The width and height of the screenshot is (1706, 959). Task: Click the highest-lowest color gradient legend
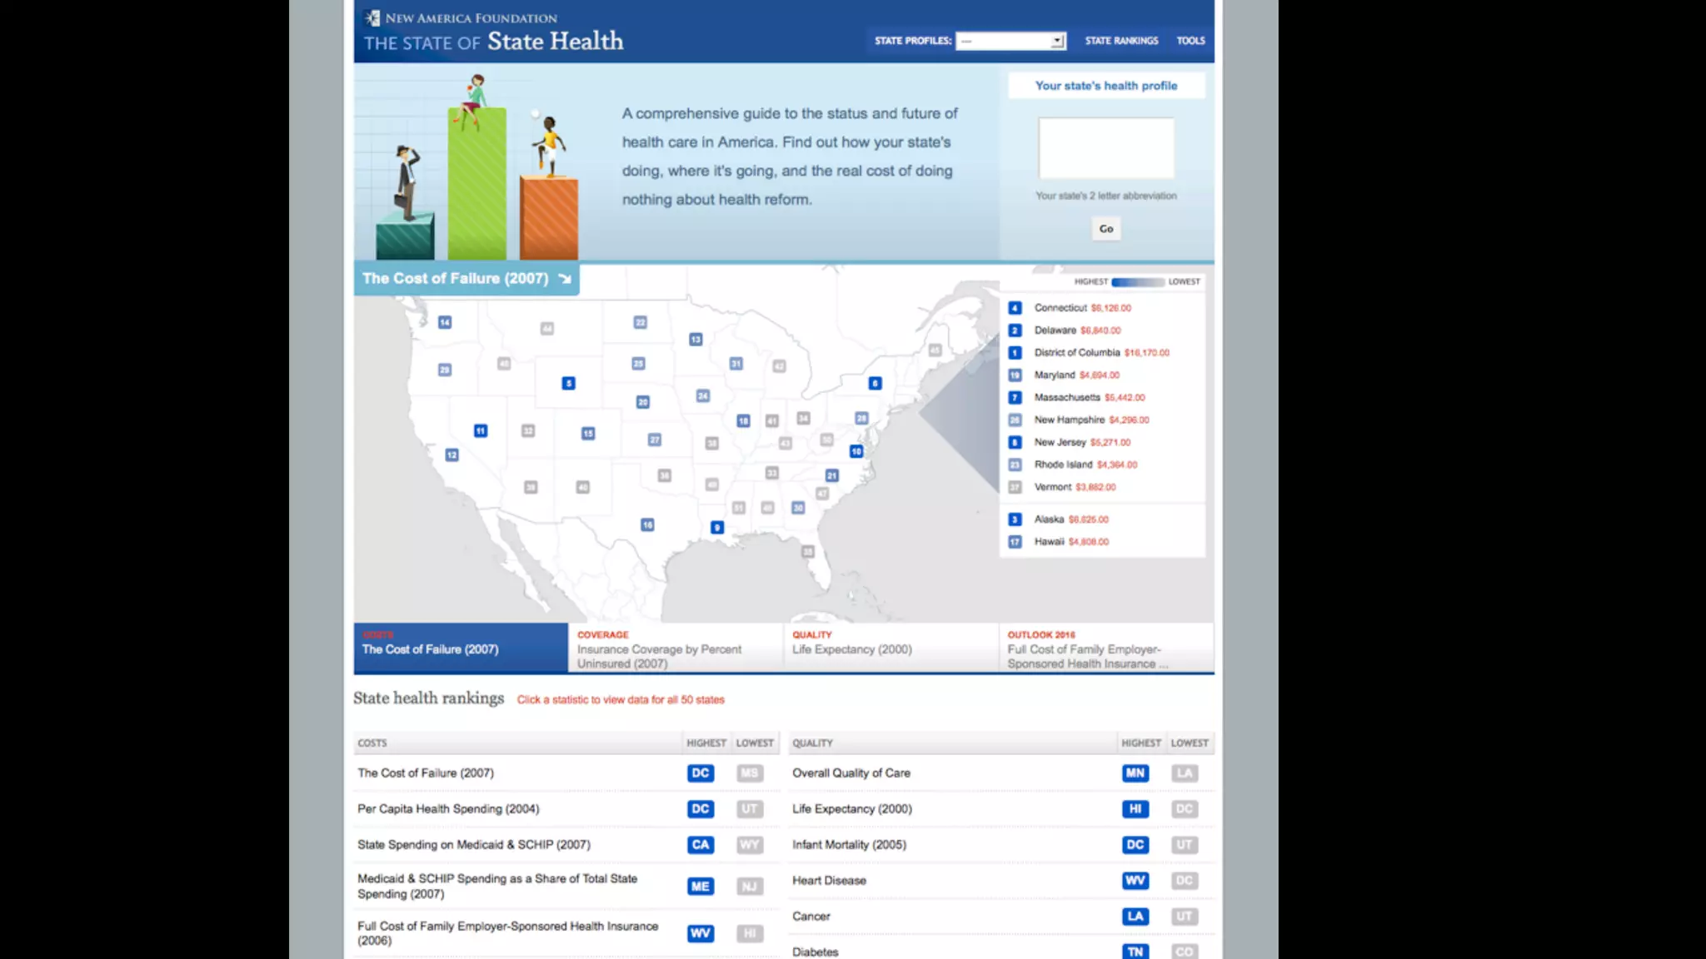coord(1138,282)
